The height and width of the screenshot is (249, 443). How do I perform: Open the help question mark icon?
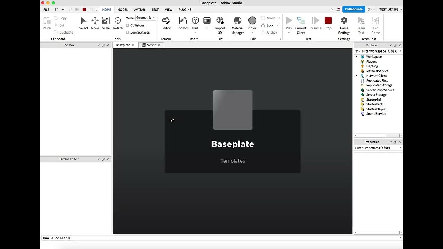pos(370,10)
